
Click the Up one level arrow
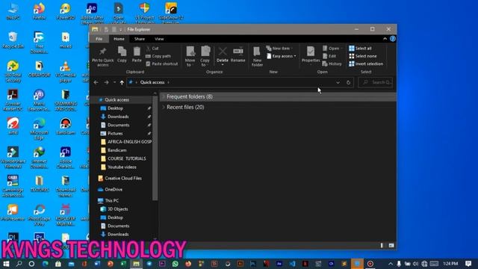[x=122, y=82]
